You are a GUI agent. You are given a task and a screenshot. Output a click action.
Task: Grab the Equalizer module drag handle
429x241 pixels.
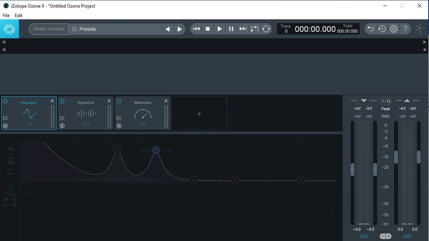[29, 124]
